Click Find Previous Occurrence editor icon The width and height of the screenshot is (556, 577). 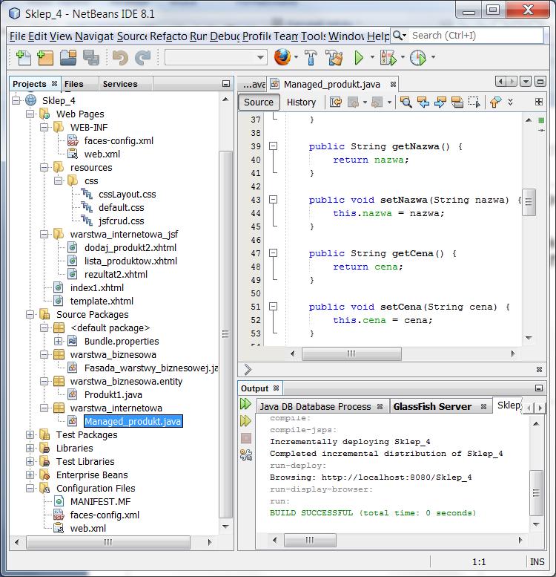pyautogui.click(x=423, y=102)
